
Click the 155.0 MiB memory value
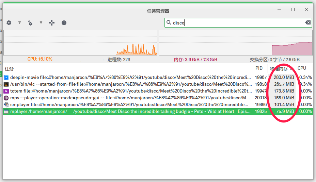pyautogui.click(x=284, y=98)
